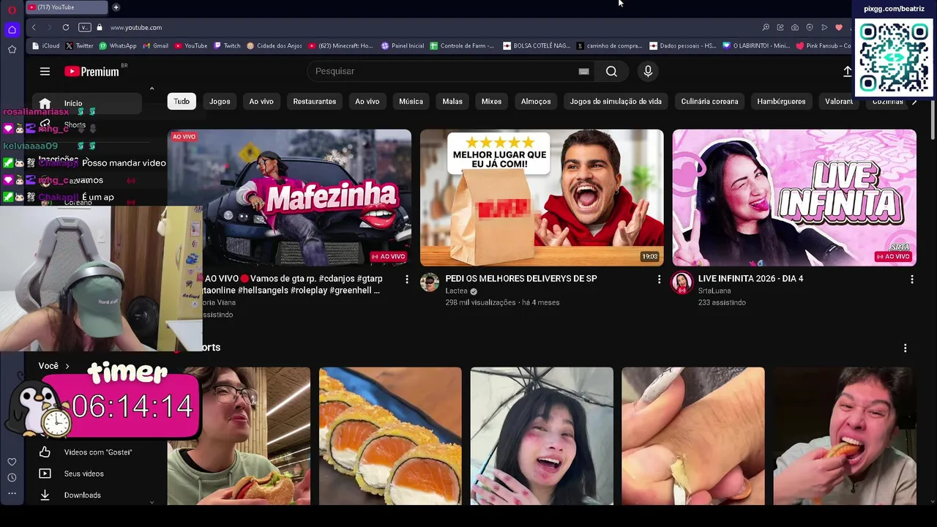This screenshot has width=937, height=527.
Task: Open the Início sidebar item
Action: click(88, 103)
